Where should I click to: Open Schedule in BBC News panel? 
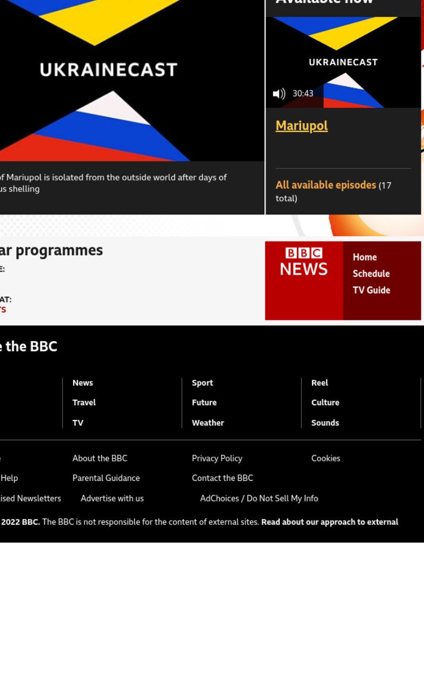coord(371,274)
